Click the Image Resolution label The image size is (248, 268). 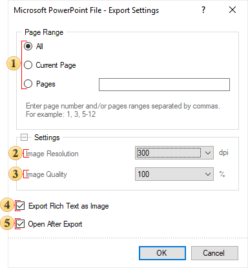click(x=52, y=154)
